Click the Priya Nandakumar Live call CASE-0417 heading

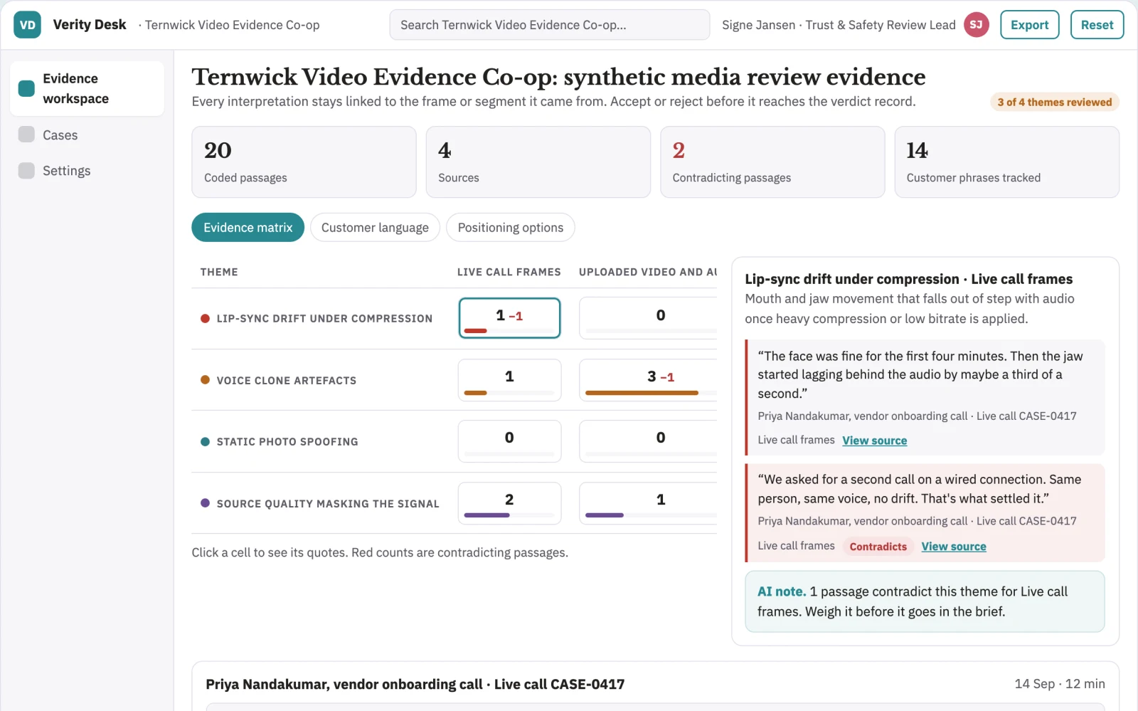click(x=415, y=684)
